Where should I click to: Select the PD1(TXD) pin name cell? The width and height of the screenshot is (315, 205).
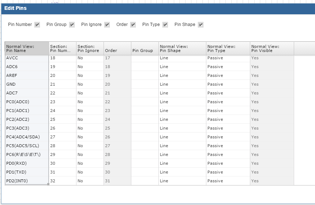27,172
